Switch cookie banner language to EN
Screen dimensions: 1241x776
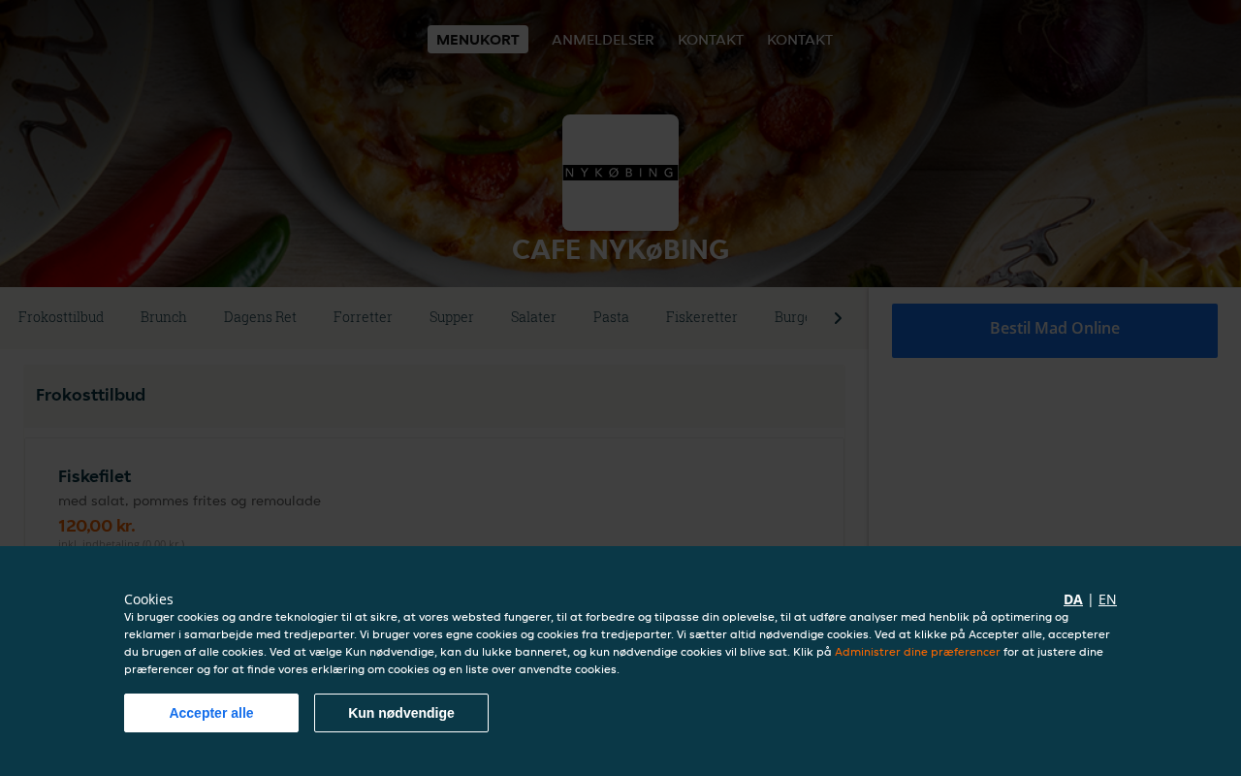click(1107, 599)
